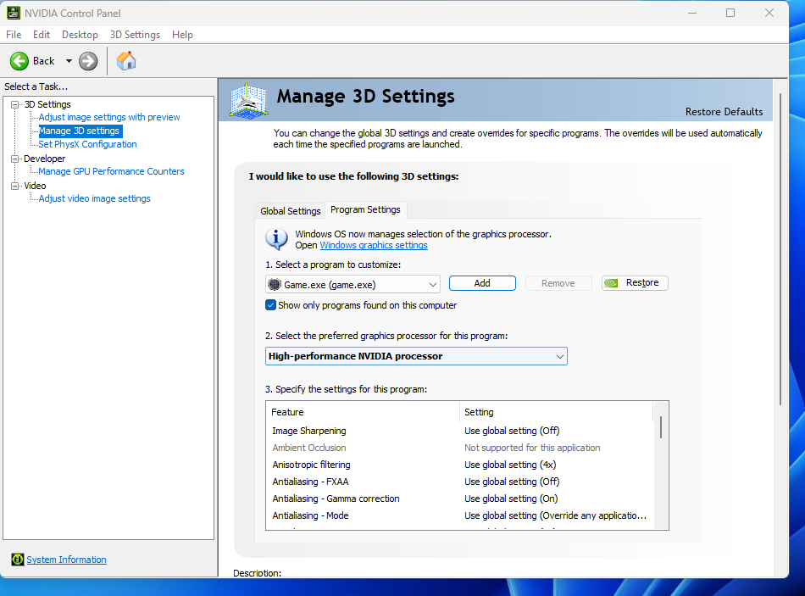
Task: Open the Back history dropdown arrow
Action: pos(69,61)
